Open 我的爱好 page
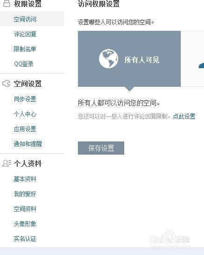 click(25, 194)
